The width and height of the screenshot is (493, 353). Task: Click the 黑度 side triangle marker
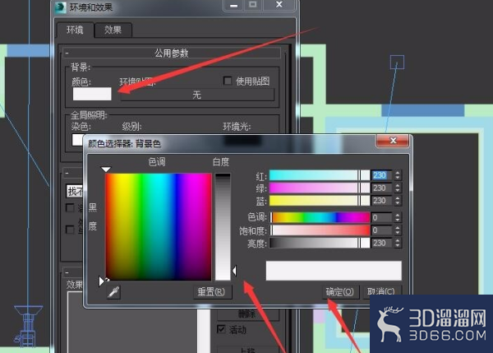(x=101, y=281)
